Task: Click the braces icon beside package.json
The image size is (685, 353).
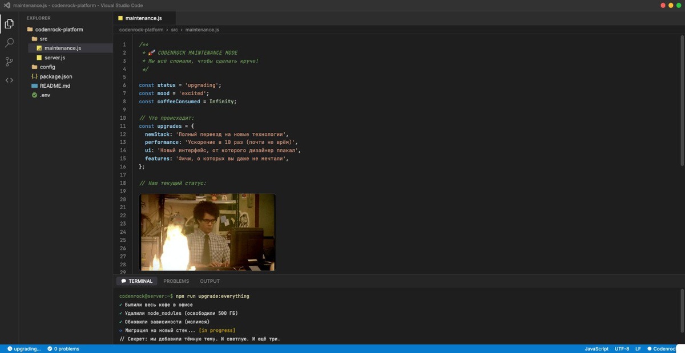Action: click(x=35, y=76)
